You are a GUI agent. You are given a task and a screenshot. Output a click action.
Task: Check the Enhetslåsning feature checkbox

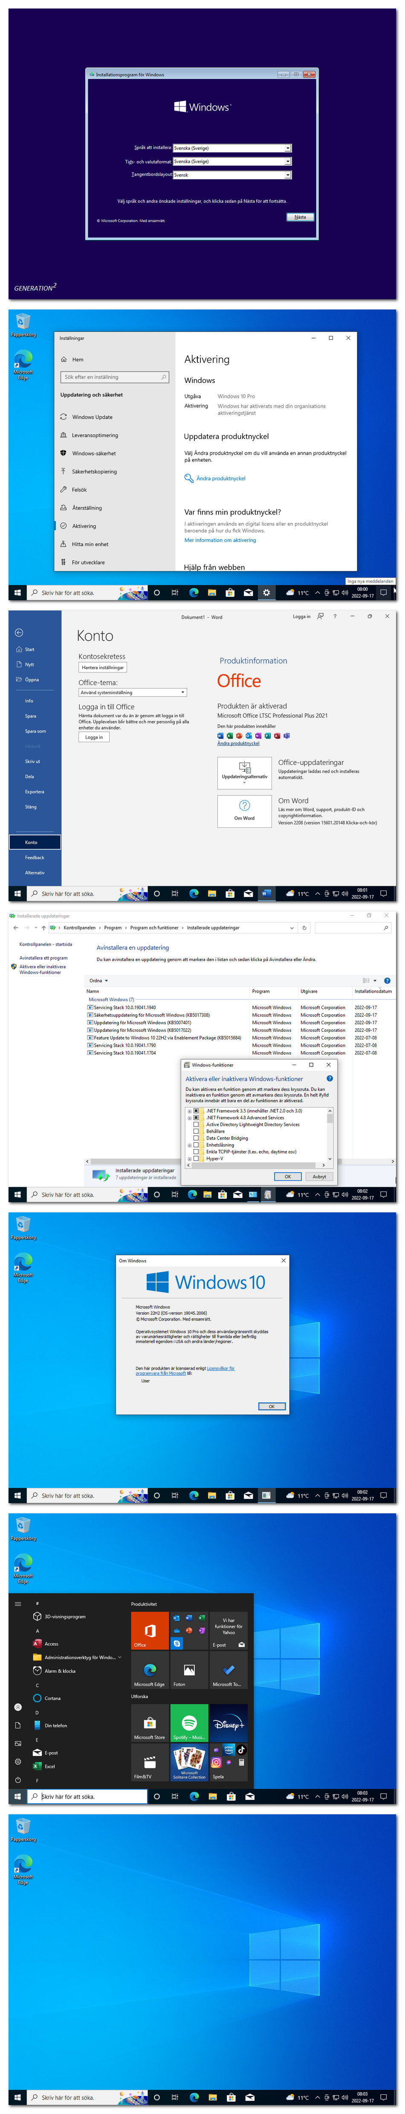[x=196, y=1145]
